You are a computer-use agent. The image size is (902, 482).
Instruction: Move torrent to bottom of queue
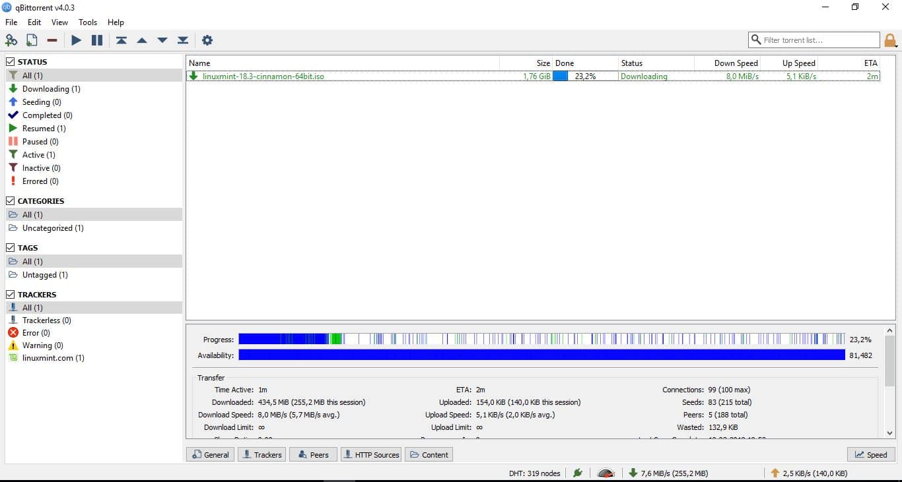coord(183,40)
